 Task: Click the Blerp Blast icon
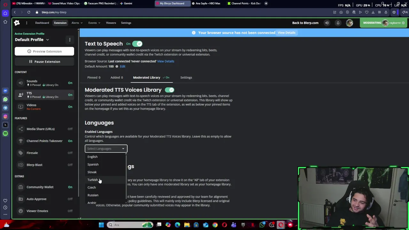[21, 165]
